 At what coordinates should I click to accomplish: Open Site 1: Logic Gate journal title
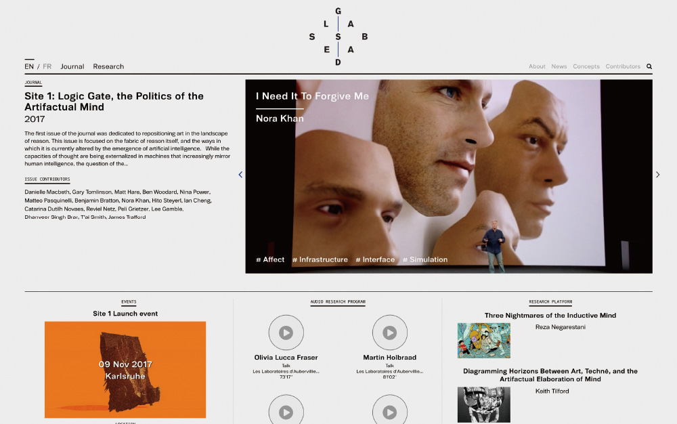114,102
